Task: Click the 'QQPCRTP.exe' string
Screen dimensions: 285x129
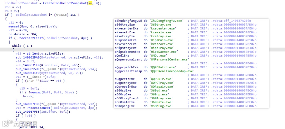Action: tap(161, 79)
